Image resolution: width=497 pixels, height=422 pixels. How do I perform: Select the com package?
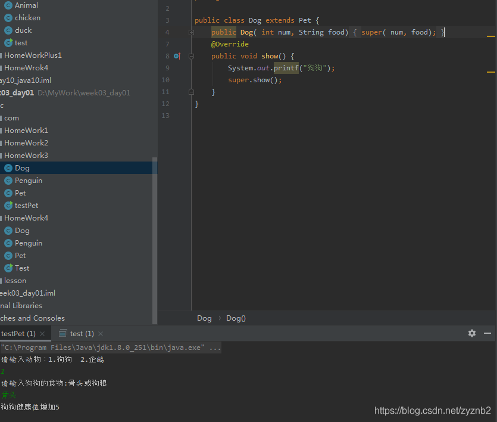(11, 118)
